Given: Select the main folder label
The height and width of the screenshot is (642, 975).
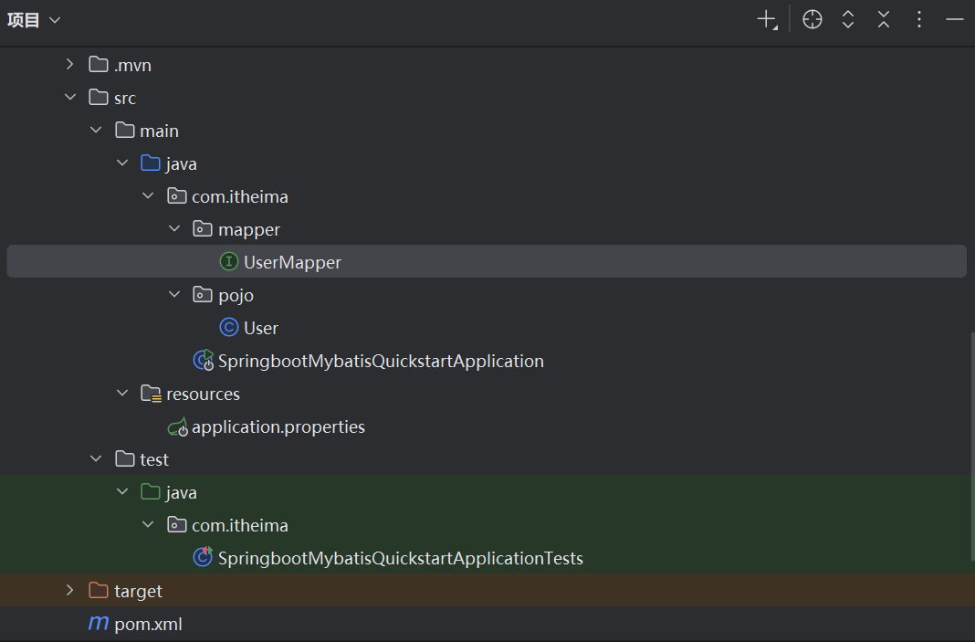Looking at the screenshot, I should tap(159, 132).
